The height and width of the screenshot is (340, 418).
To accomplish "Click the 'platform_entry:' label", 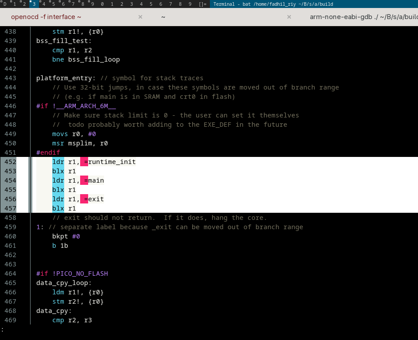I will (66, 78).
